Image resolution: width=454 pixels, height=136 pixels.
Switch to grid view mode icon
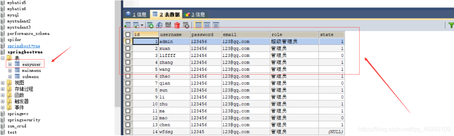tap(198, 25)
